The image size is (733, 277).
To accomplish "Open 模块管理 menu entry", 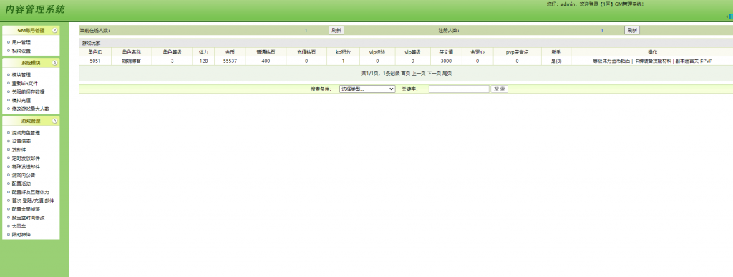I will [21, 75].
